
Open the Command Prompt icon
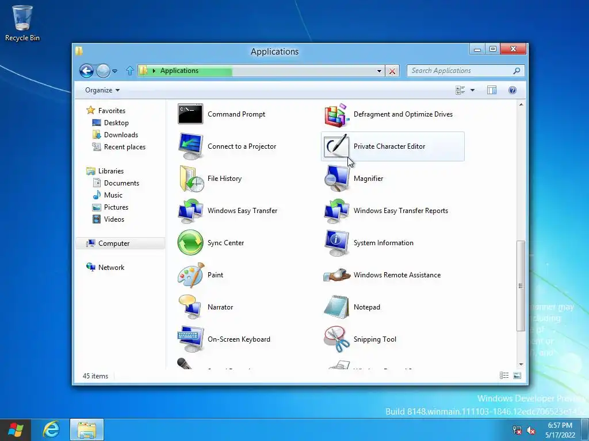coord(190,114)
